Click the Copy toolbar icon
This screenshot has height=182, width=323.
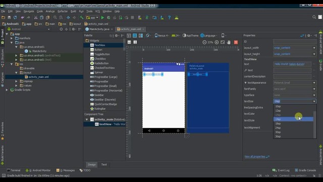coord(41,18)
